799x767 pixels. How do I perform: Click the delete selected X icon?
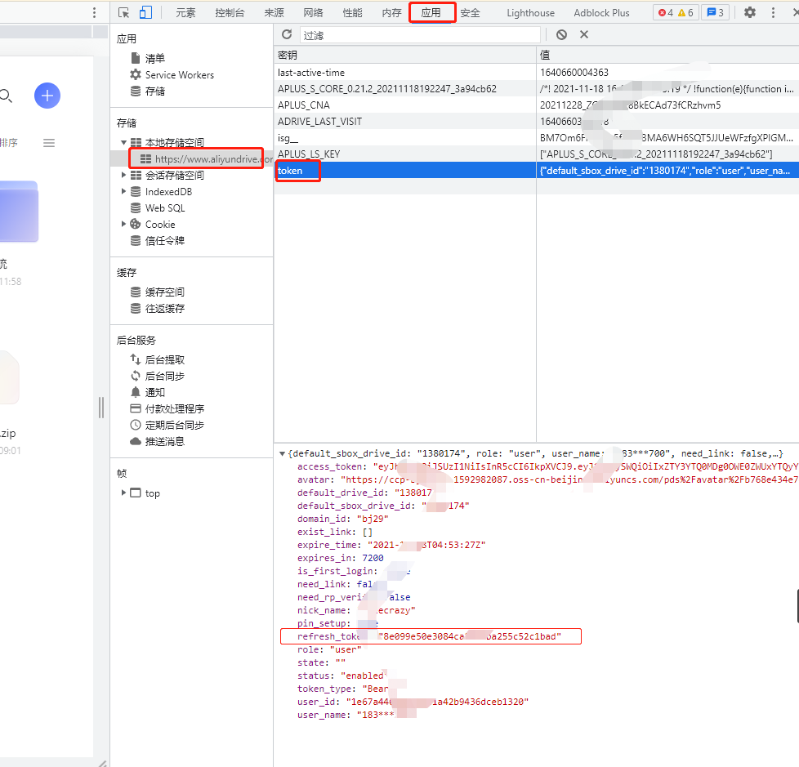click(584, 34)
